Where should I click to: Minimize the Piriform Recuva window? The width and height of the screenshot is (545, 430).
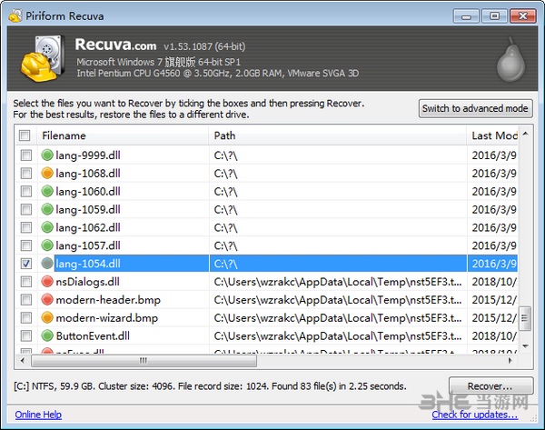466,16
